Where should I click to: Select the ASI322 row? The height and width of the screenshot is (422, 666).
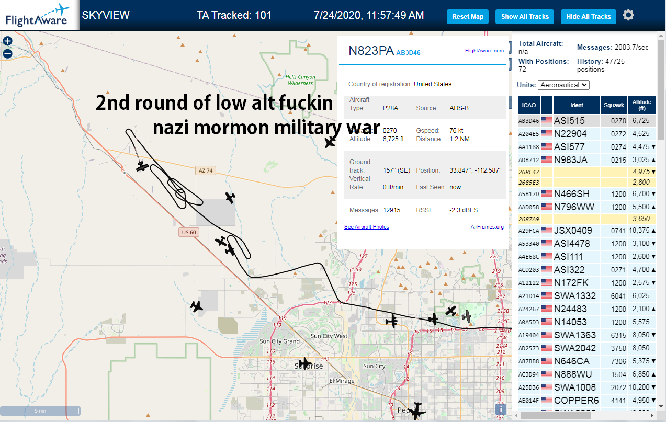pos(586,270)
